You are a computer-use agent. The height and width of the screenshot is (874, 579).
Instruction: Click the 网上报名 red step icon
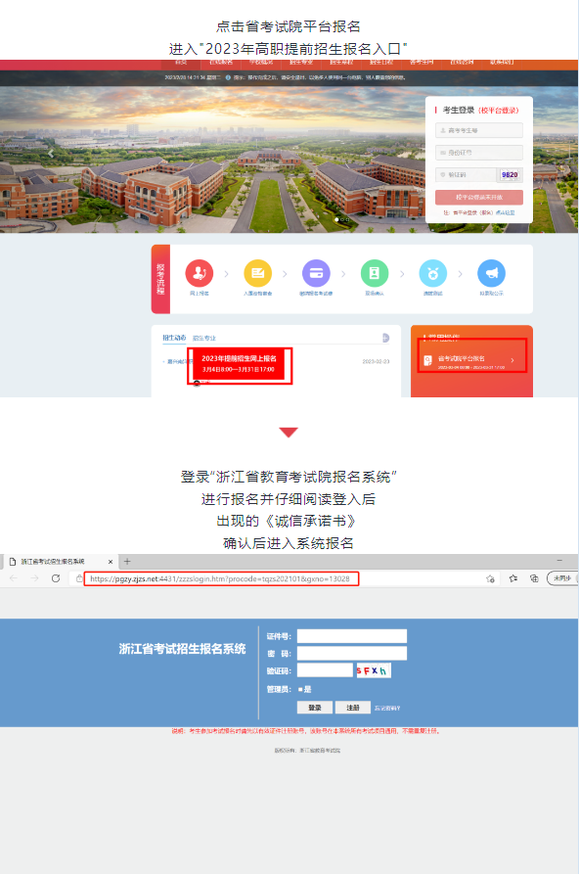[x=199, y=273]
